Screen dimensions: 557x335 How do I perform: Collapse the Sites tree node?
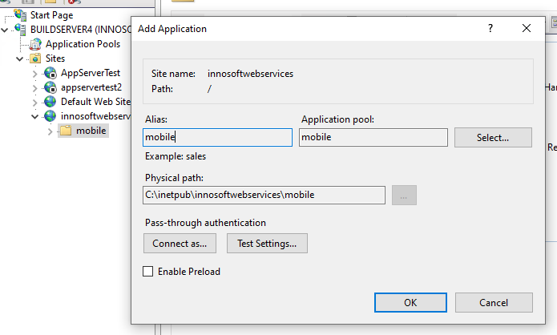click(x=20, y=59)
